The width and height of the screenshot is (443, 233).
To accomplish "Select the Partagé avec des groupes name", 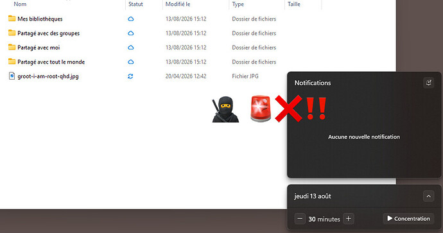I will 49,33.
